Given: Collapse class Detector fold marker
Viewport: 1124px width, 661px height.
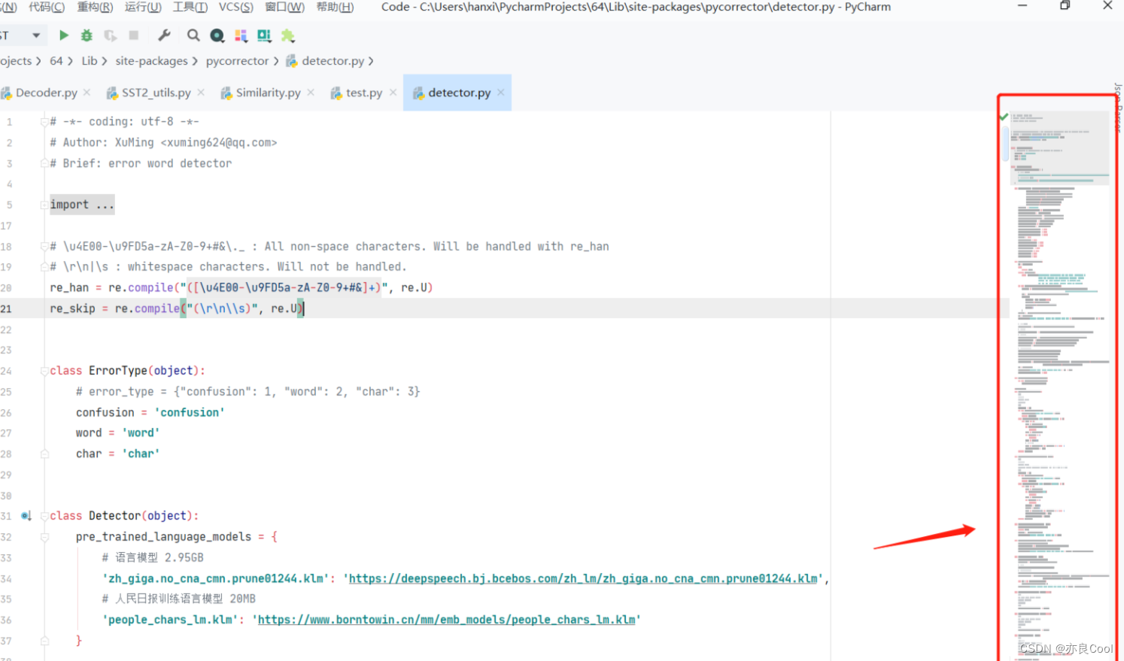Looking at the screenshot, I should [44, 516].
